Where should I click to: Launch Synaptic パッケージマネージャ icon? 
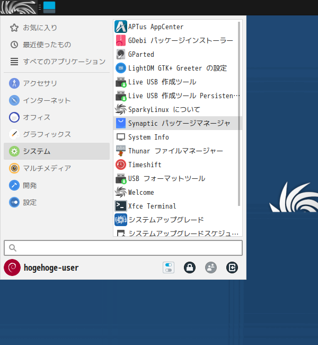(x=121, y=123)
